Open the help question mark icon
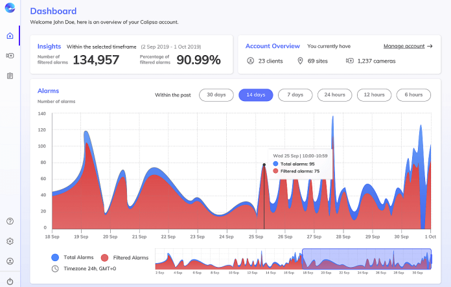 pos(10,221)
